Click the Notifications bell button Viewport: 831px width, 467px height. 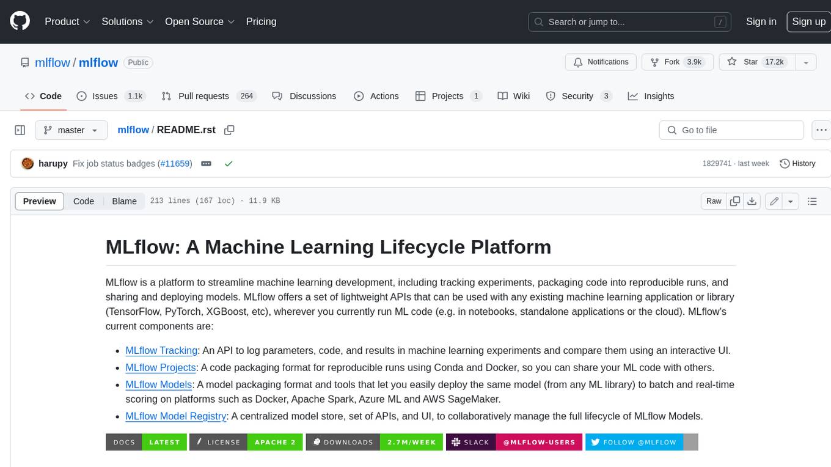601,62
